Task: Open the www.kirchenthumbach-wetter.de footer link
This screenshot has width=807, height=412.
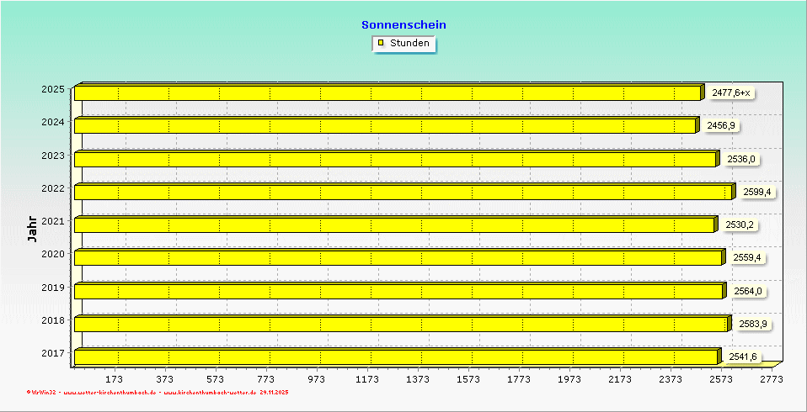Action: pyautogui.click(x=210, y=393)
